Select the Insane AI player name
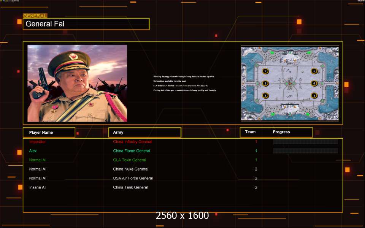Screen dimensions: 365x228 pos(38,187)
